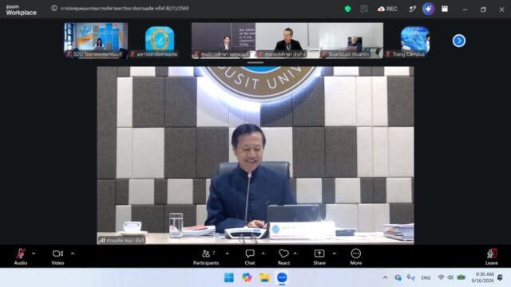Click the thumbnail strip collapse handle

(255, 62)
